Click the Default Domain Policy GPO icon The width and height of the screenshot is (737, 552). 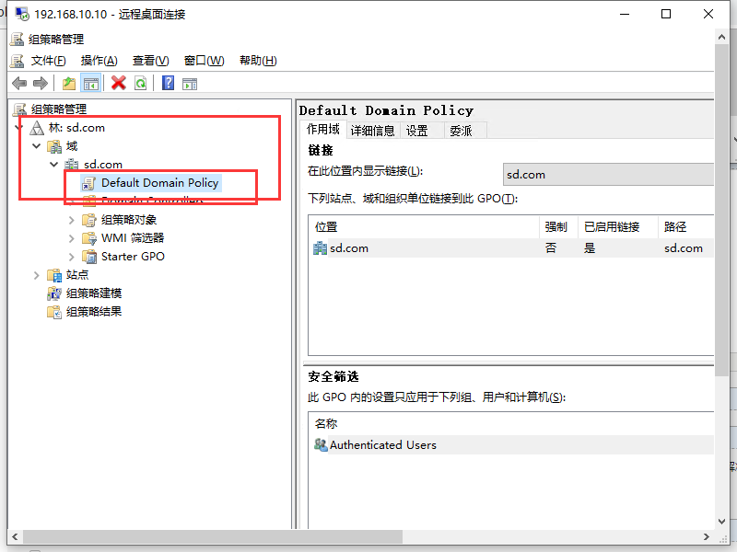click(x=88, y=183)
